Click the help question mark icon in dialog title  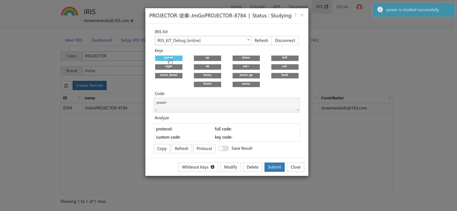point(295,15)
